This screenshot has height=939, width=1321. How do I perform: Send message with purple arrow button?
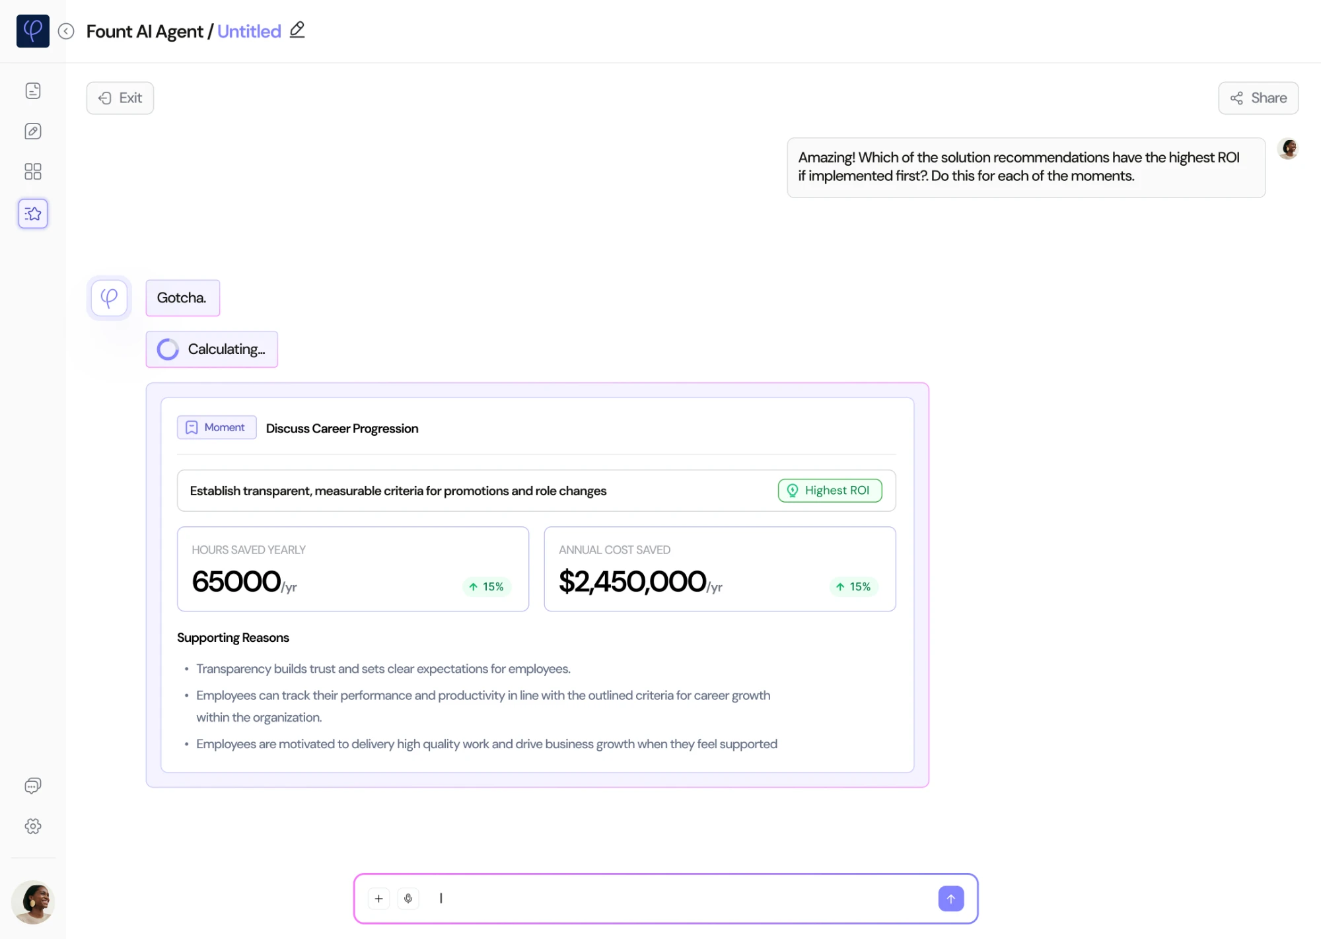point(951,899)
